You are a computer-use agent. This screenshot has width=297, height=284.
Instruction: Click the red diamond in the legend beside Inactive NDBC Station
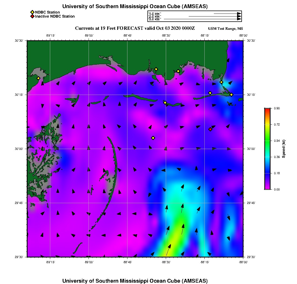point(32,16)
